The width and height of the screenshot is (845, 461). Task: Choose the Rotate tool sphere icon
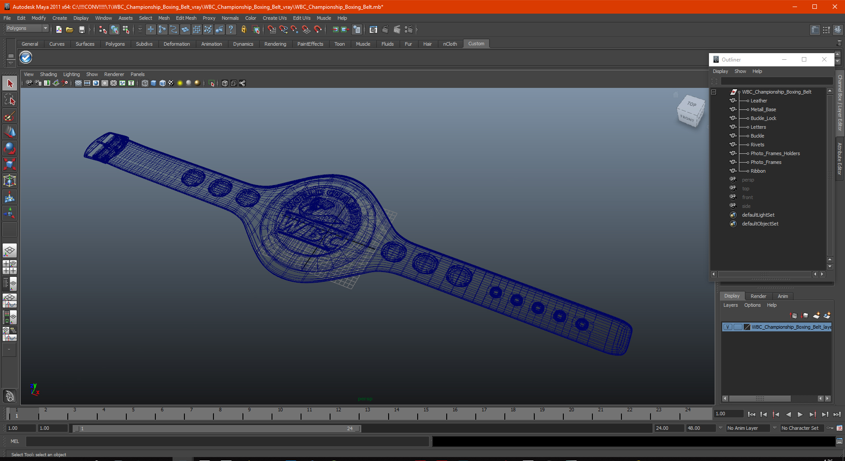pos(10,149)
